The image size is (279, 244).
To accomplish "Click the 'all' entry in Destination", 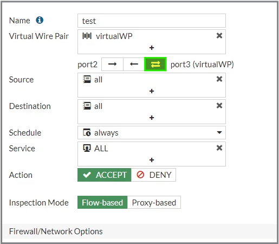I will [x=93, y=106].
